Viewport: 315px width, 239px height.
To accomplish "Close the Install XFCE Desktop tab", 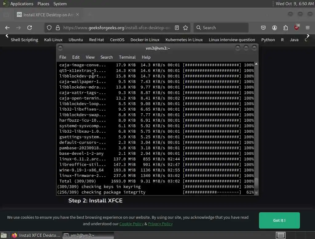I will coord(78,14).
